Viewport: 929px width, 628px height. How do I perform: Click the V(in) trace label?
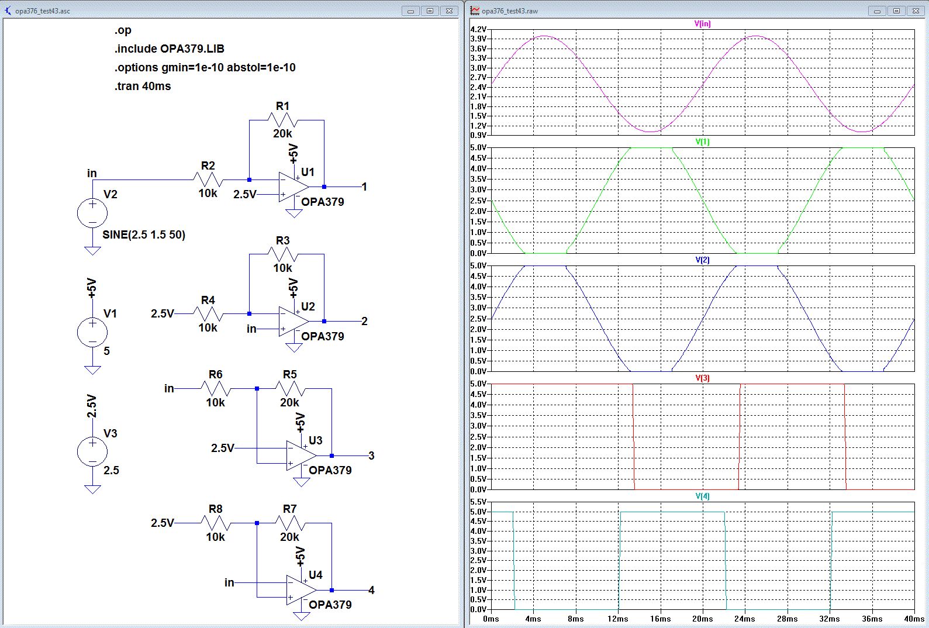(x=702, y=24)
